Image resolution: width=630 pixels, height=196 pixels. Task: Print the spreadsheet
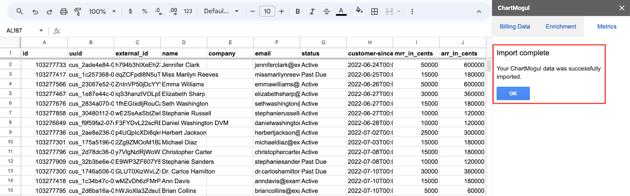(63, 11)
